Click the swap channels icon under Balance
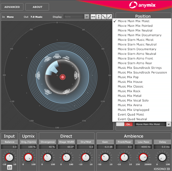The image size is (172, 171). (x=9, y=167)
